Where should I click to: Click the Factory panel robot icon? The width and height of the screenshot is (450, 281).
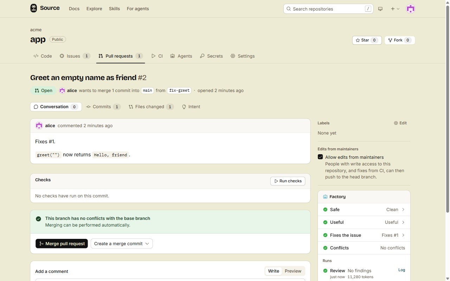[325, 197]
